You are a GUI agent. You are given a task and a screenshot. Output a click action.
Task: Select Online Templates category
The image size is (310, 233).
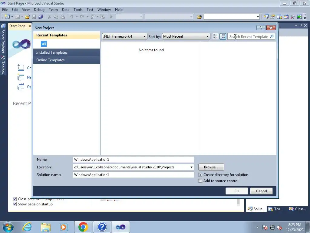pyautogui.click(x=67, y=60)
